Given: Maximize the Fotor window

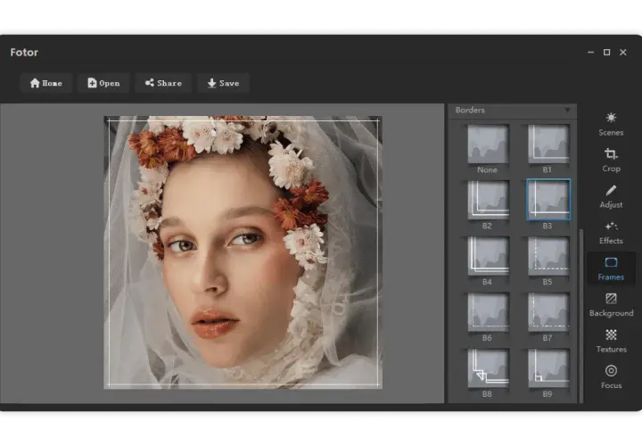Looking at the screenshot, I should [x=607, y=53].
